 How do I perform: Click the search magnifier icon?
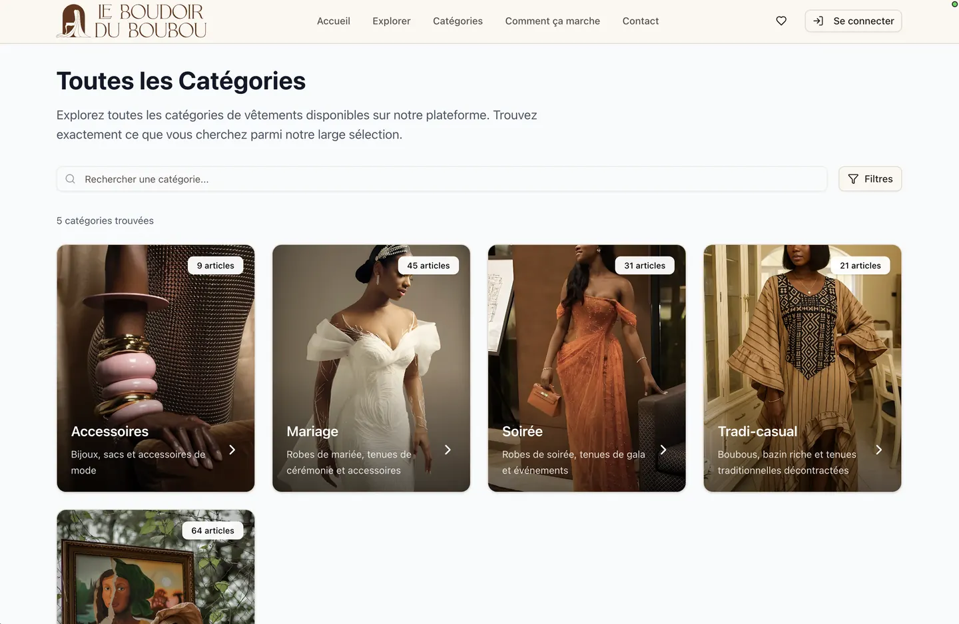click(71, 179)
